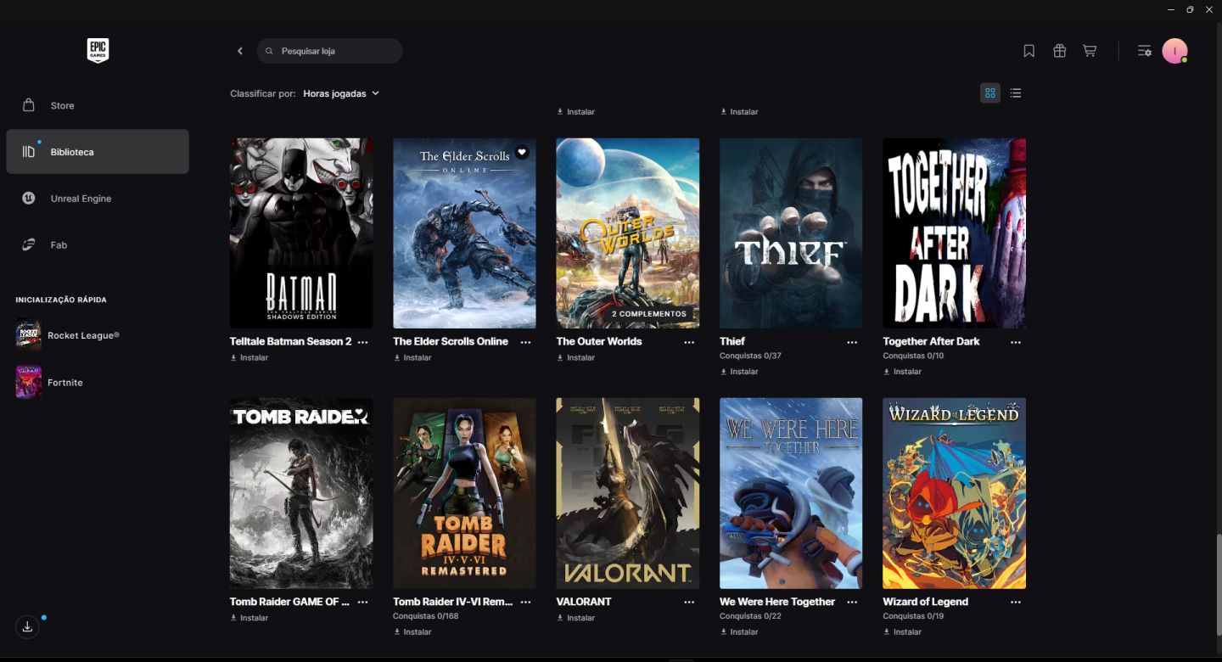Click the library vertical scrollbar
This screenshot has height=662, width=1222.
(1218, 586)
